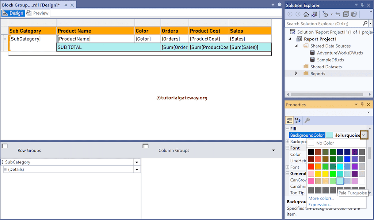The height and width of the screenshot is (220, 374).
Task: Open the SubCategory row group dropdown
Action: tap(137, 162)
